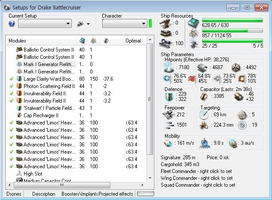Image resolution: width=272 pixels, height=200 pixels.
Task: Click the thermal resistance icon showing 64.8%
Action: [192, 79]
